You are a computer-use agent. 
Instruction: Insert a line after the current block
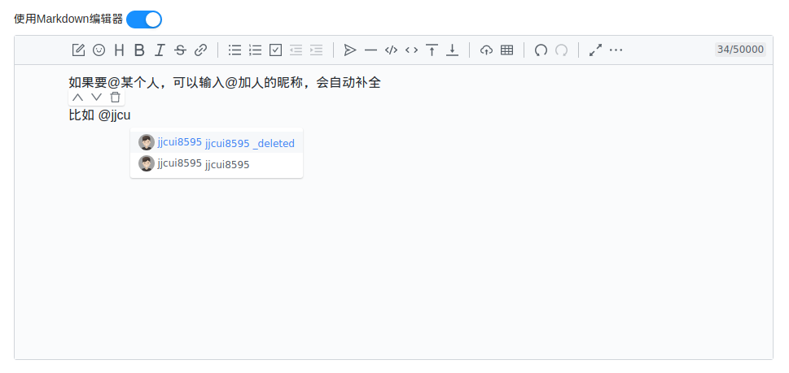pyautogui.click(x=453, y=50)
